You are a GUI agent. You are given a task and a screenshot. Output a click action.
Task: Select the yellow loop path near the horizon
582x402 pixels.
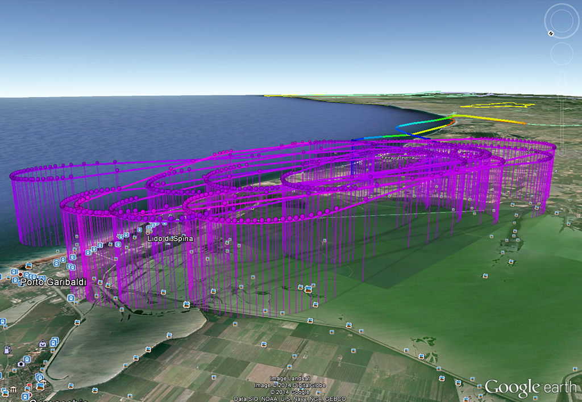[x=497, y=105]
